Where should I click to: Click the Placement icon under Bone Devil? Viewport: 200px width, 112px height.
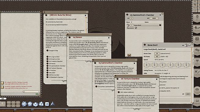[x=136, y=28]
